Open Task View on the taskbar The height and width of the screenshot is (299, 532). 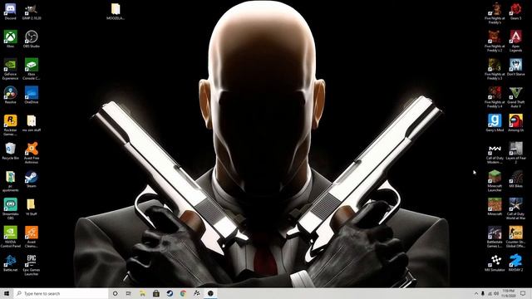tap(129, 293)
